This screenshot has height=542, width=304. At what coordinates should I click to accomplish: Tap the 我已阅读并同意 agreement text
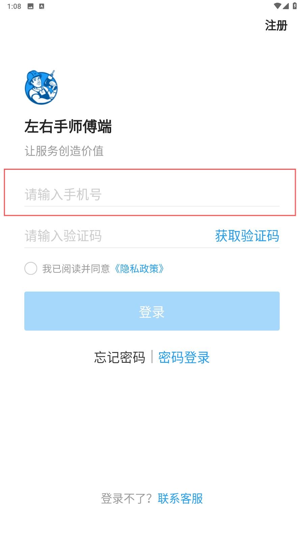76,269
